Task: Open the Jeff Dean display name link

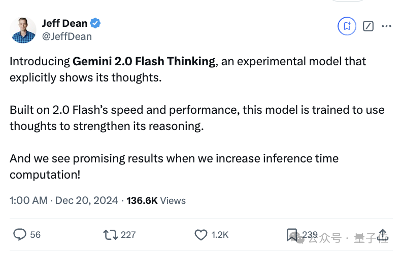Action: 64,23
